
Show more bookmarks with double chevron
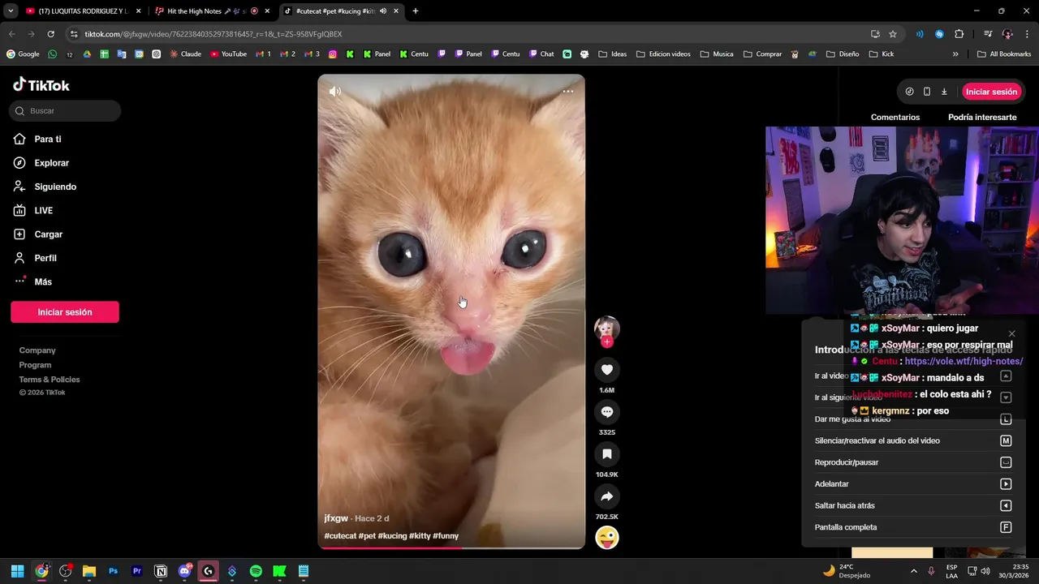tap(955, 54)
